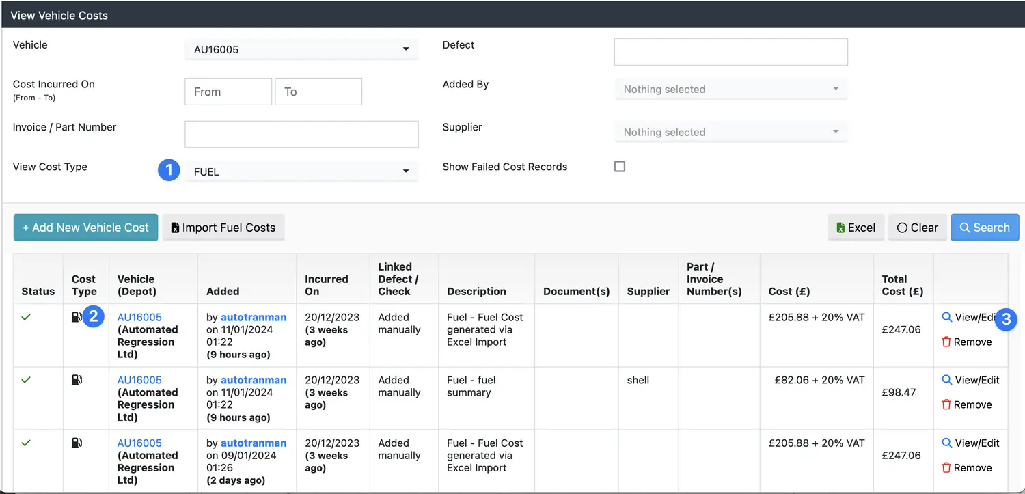Click magnifier View/Edit icon for shell row
Image resolution: width=1025 pixels, height=494 pixels.
(947, 380)
